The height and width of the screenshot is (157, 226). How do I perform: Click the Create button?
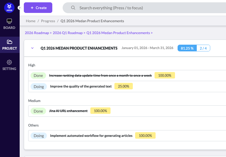[38, 8]
